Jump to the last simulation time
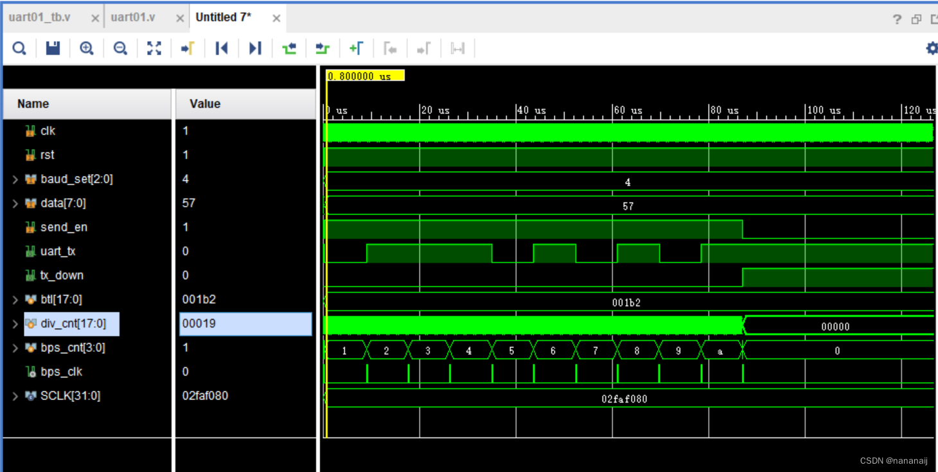This screenshot has width=938, height=472. coord(255,48)
